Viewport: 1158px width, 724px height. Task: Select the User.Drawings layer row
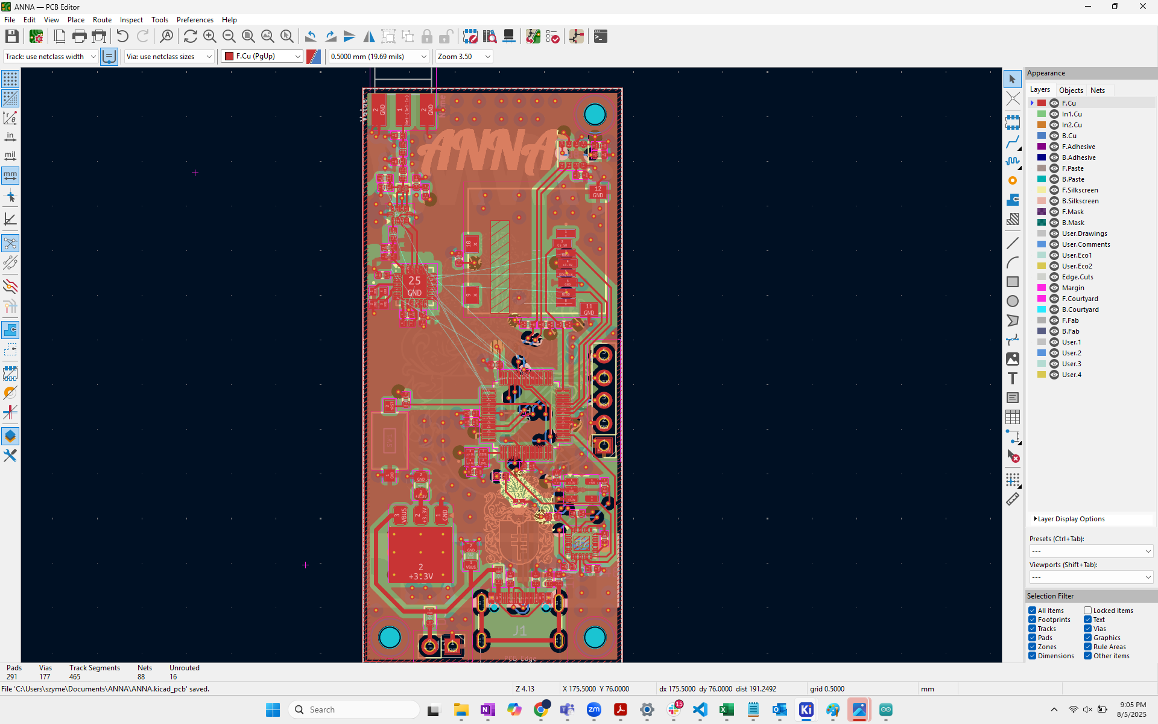click(x=1092, y=233)
